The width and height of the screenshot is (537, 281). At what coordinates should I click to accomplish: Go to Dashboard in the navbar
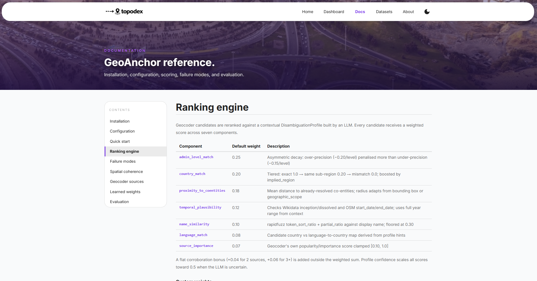point(334,12)
